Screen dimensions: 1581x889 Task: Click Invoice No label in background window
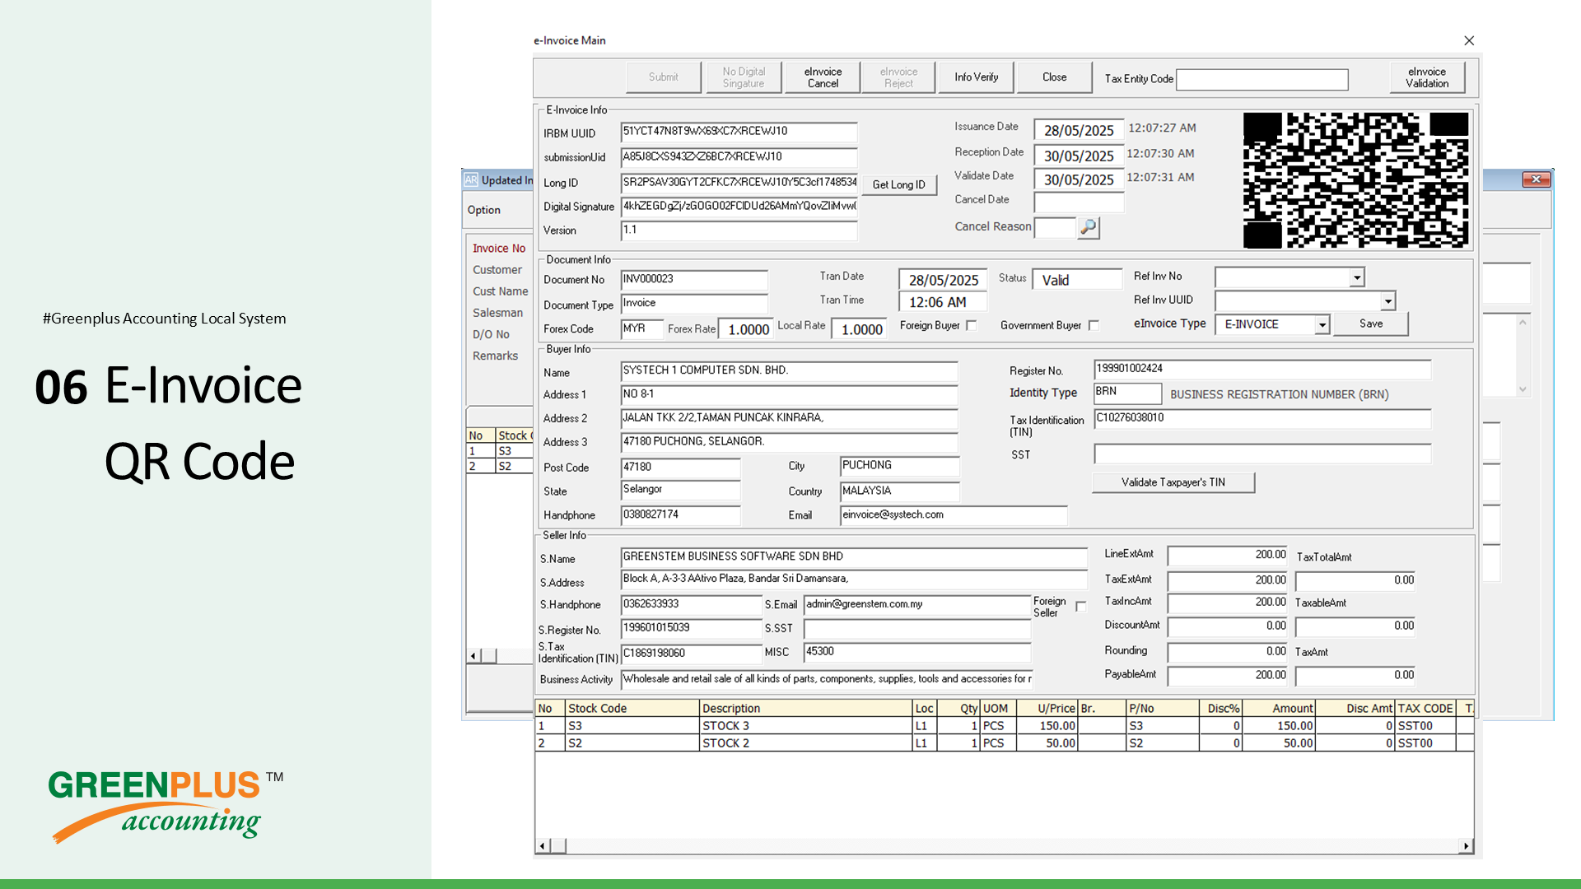tap(499, 249)
